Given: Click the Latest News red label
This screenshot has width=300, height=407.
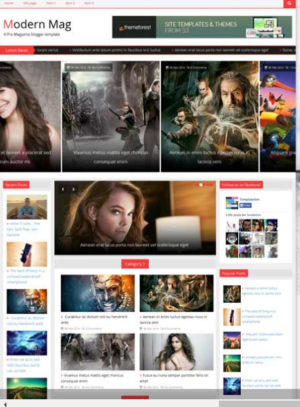Looking at the screenshot, I should tap(17, 50).
